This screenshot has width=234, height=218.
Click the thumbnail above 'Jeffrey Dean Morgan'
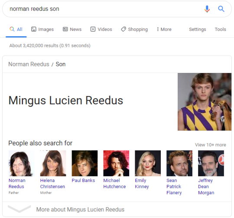211,163
